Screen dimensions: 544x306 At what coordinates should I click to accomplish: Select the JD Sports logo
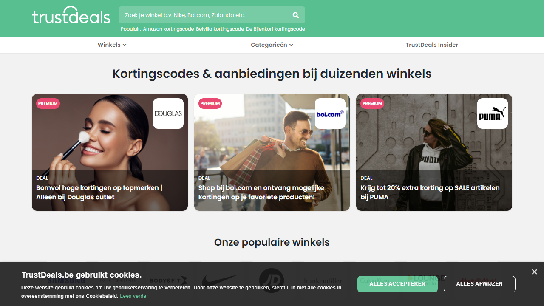tap(272, 280)
